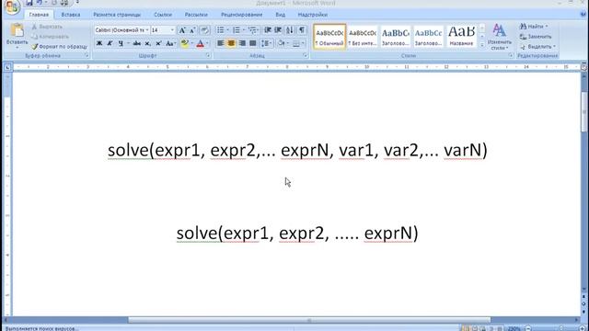589x331 pixels.
Task: Apply subscript formatting
Action: 147,43
